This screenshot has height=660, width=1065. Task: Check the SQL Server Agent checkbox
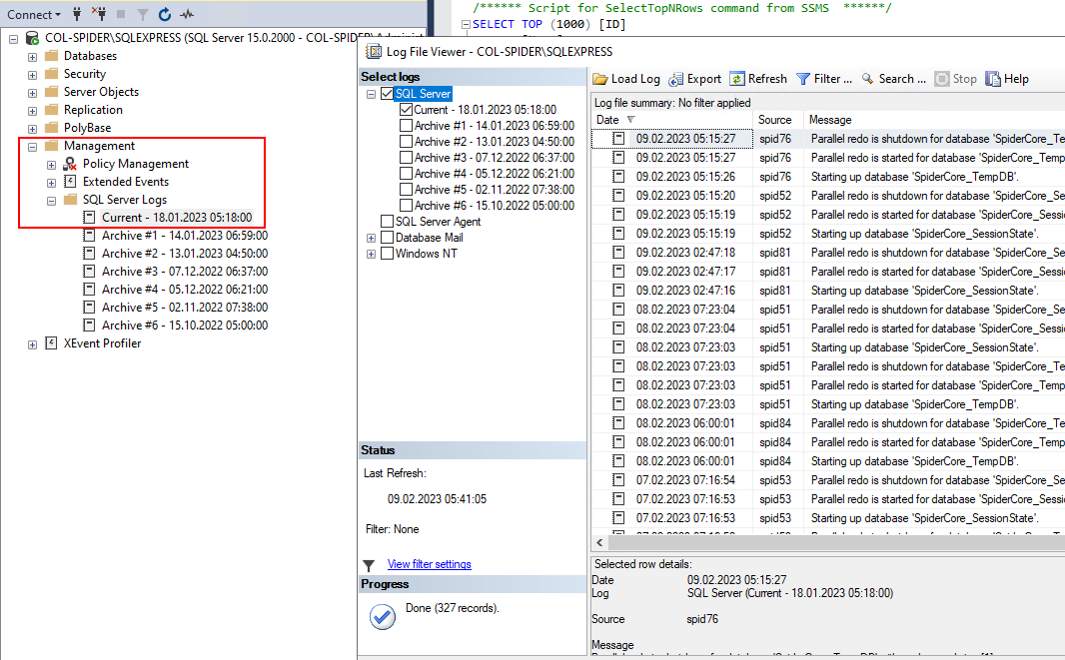pyautogui.click(x=388, y=222)
